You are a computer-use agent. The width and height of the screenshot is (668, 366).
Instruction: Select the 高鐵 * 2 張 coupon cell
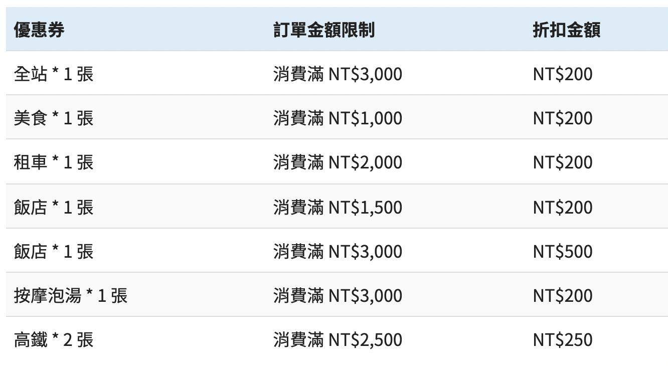tap(54, 340)
